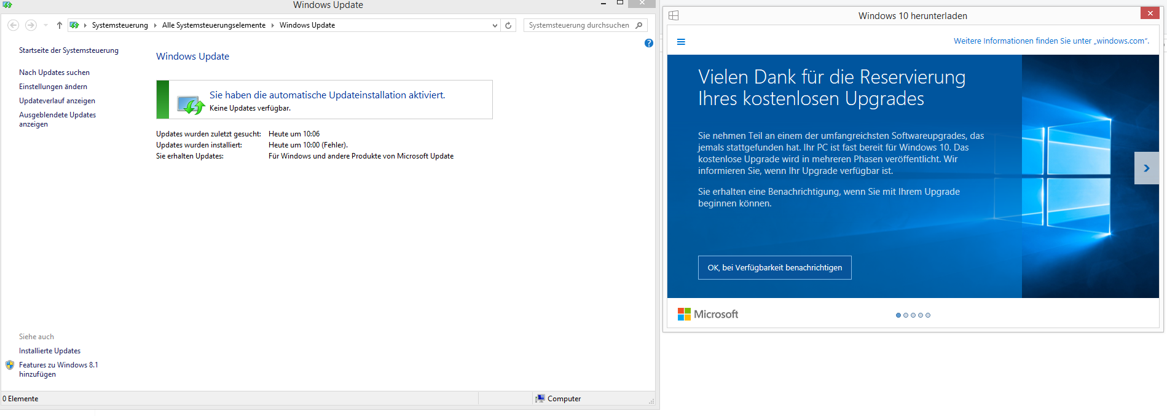Select Windows Update breadcrumb item
This screenshot has height=416, width=1167.
pos(307,25)
